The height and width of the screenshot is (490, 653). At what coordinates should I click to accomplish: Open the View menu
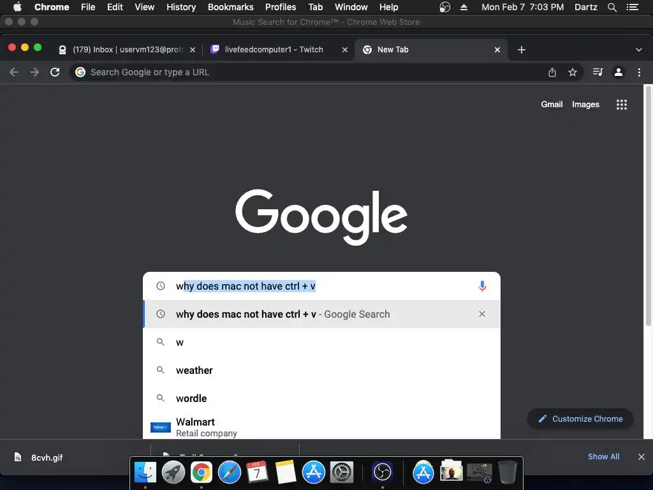coord(145,7)
